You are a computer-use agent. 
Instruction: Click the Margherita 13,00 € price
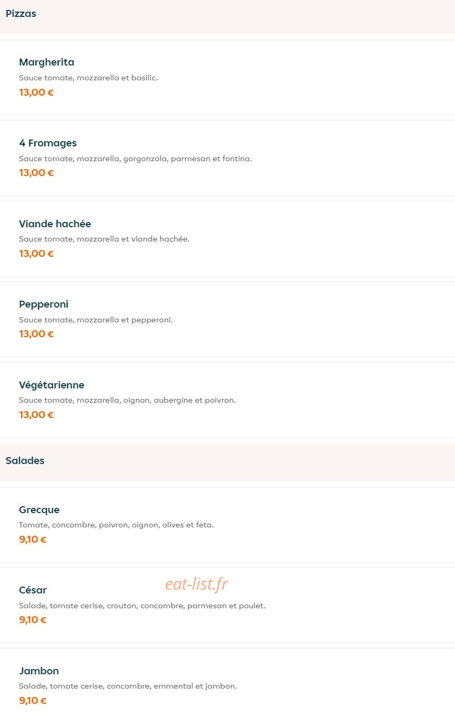pos(36,92)
